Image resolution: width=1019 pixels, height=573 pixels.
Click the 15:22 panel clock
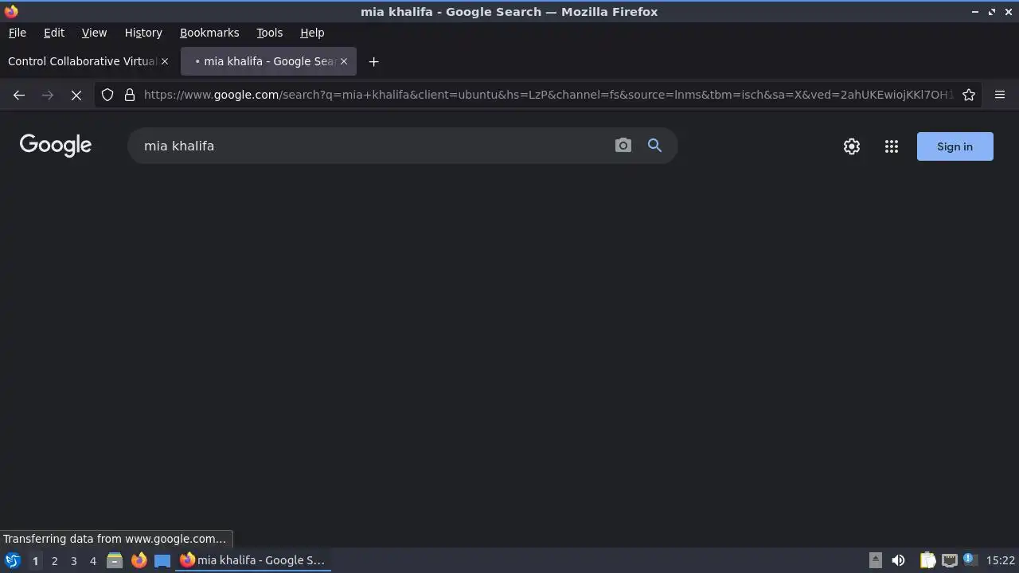[1001, 560]
